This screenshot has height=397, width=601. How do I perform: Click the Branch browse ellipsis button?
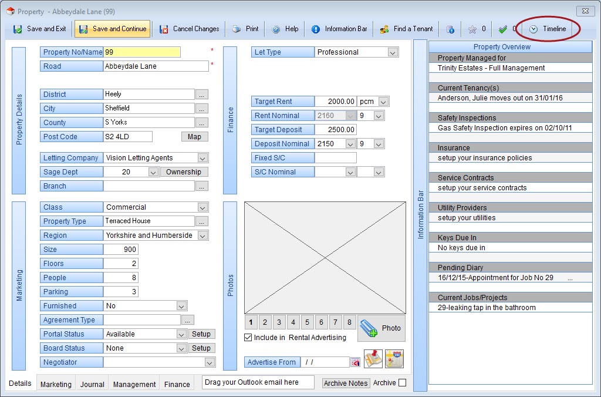202,186
